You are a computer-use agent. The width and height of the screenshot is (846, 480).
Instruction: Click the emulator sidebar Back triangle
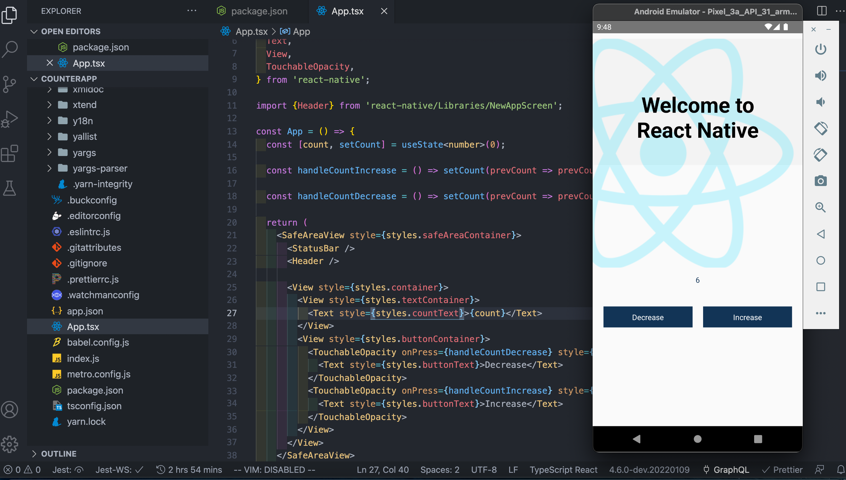pos(820,234)
